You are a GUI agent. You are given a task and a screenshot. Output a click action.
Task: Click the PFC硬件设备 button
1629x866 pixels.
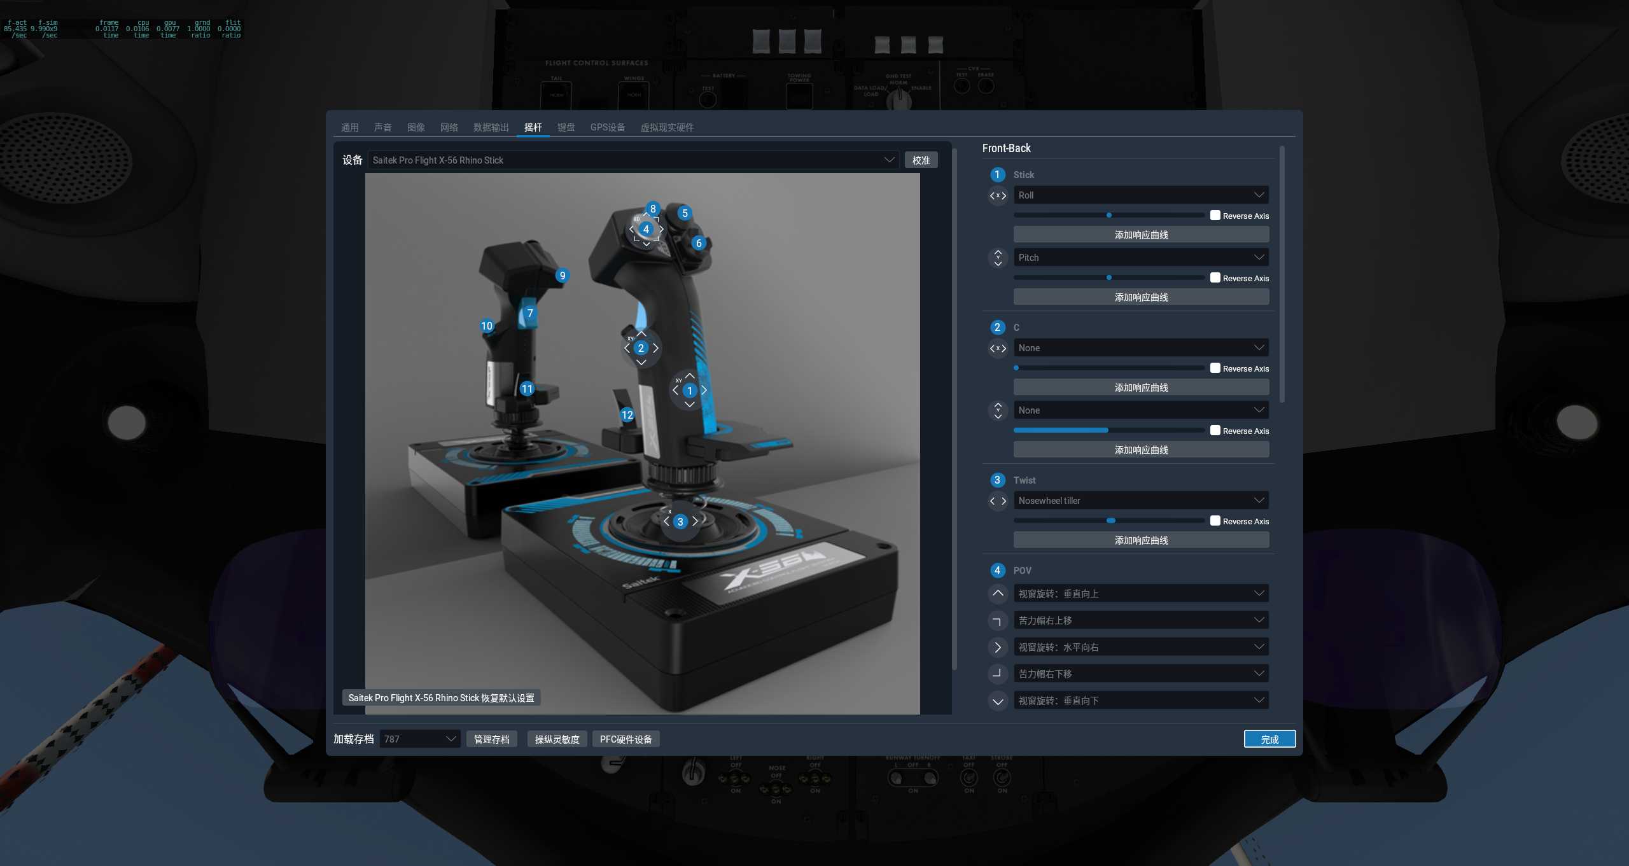[626, 739]
